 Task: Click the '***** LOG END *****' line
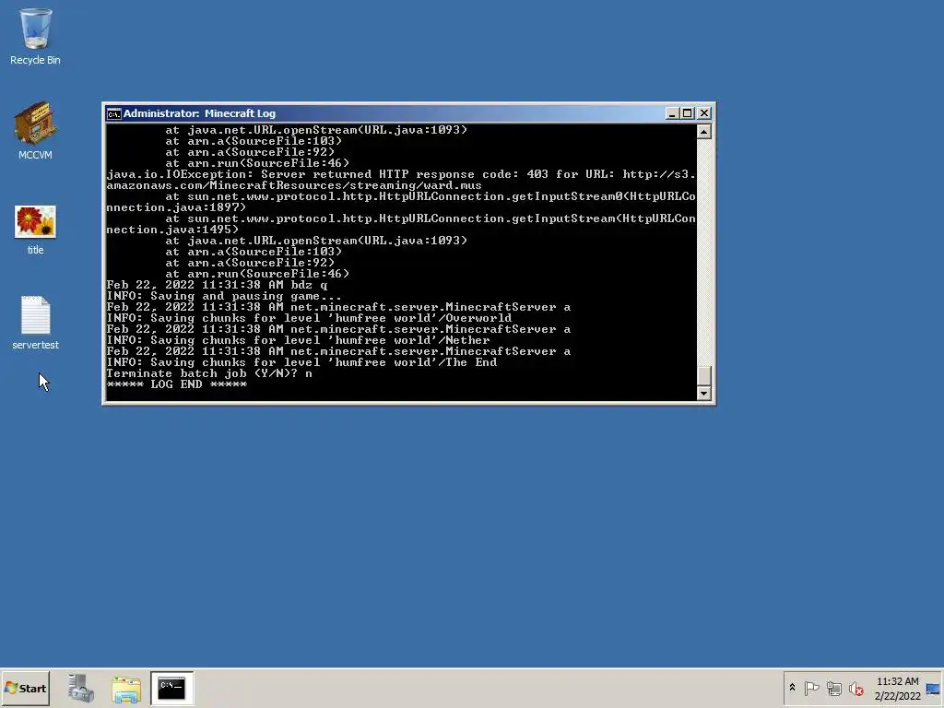coord(176,384)
